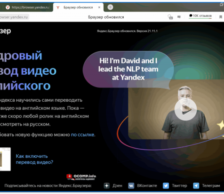Open Как включить перевод видео link
This screenshot has height=194, width=224.
[34, 159]
